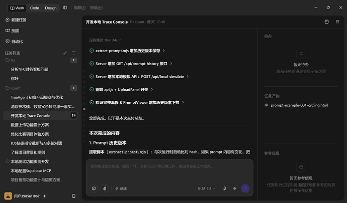Screen dimensions: 347x203
Task: Open the 技能 skills page
Action: pos(13,31)
